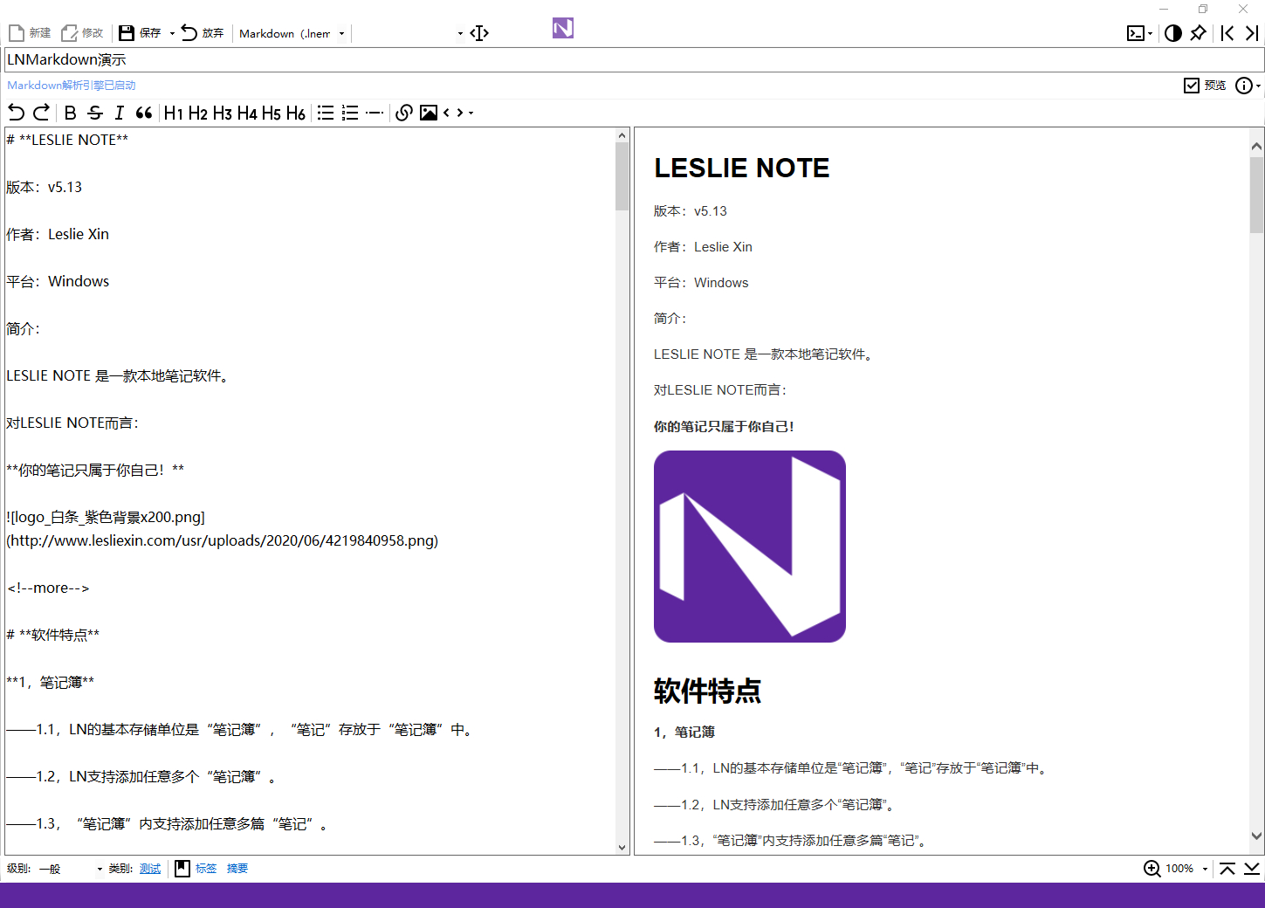Click the purple Leslie Note logo icon
Viewport: 1265px width, 908px height.
(x=563, y=28)
